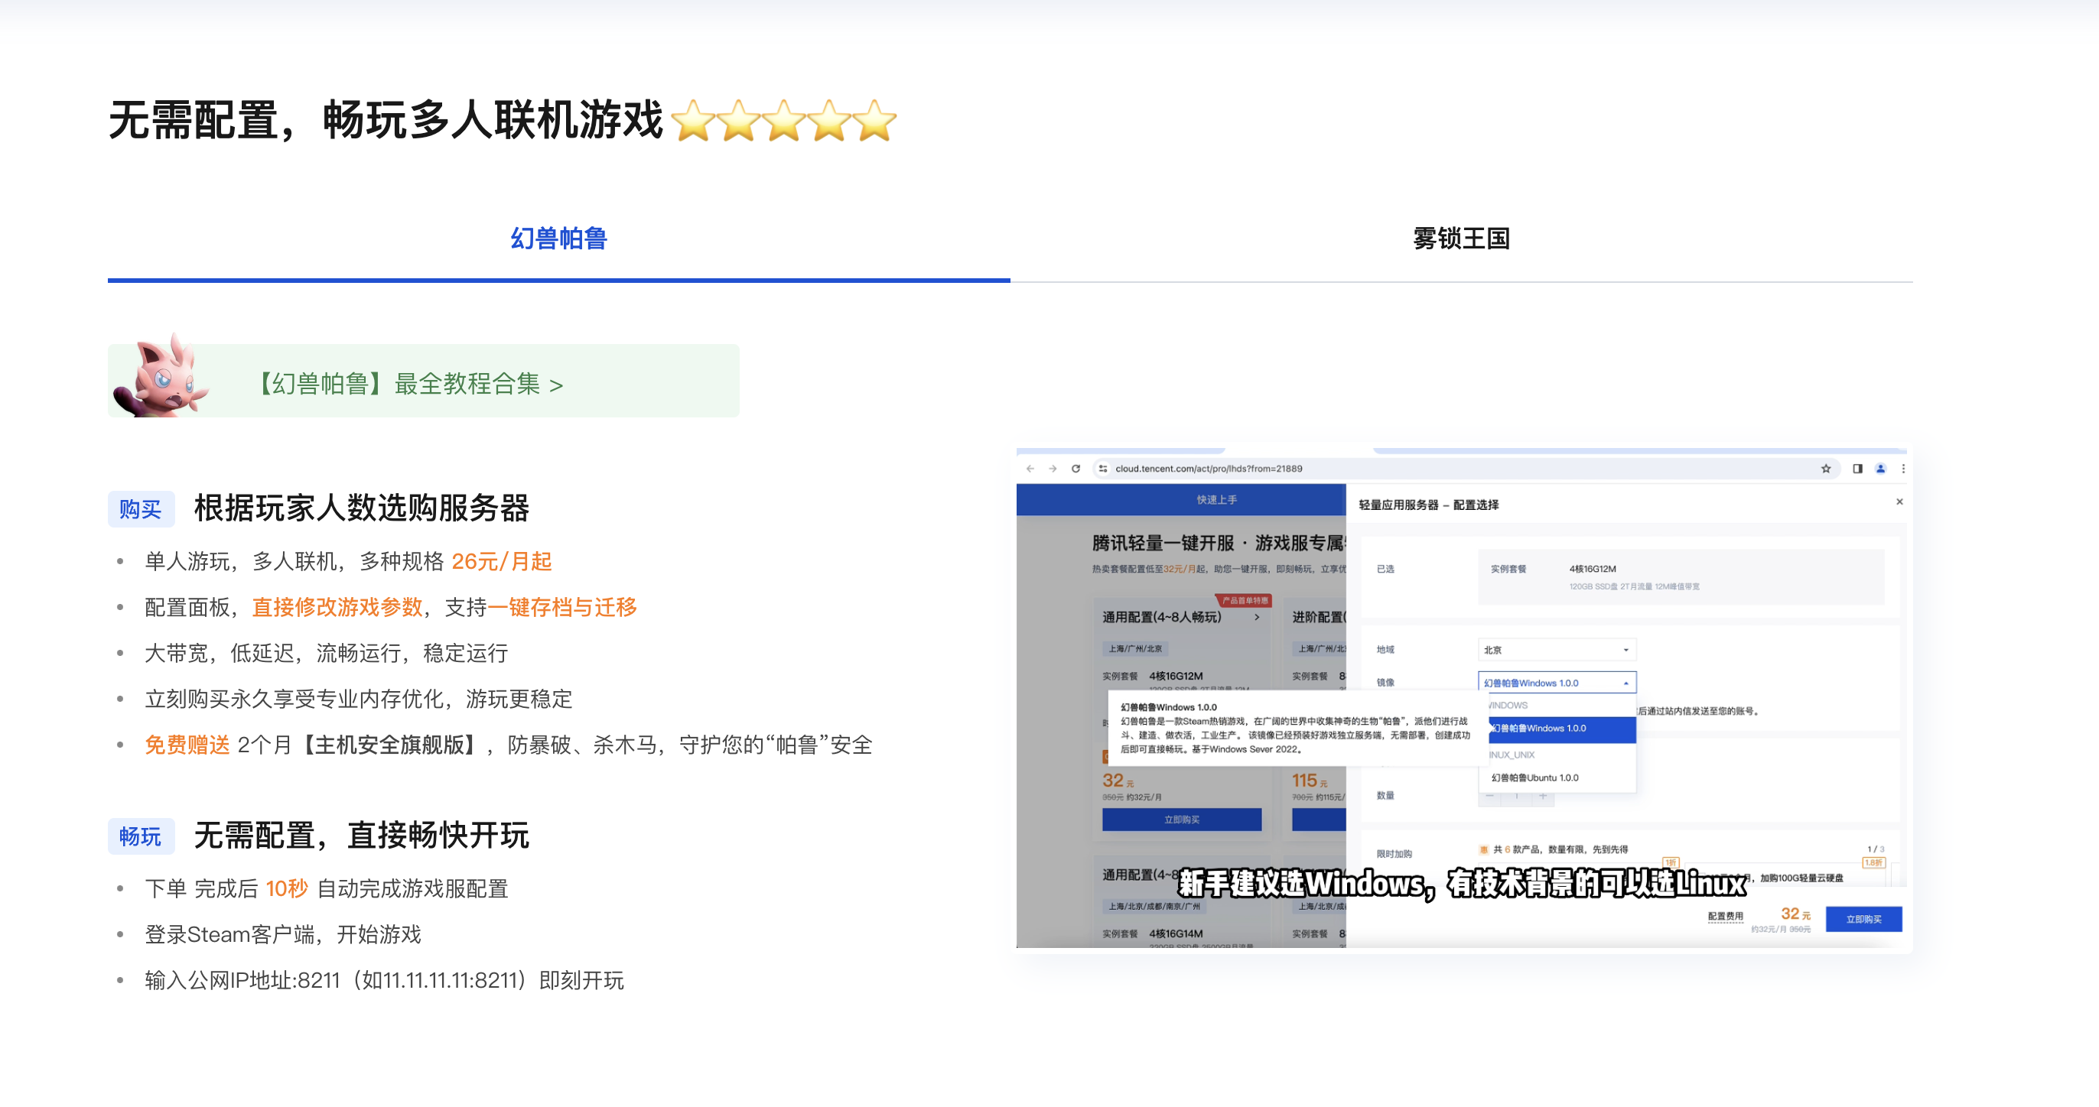Click the orange text 免费赠送
This screenshot has height=1107, width=2099.
(187, 745)
